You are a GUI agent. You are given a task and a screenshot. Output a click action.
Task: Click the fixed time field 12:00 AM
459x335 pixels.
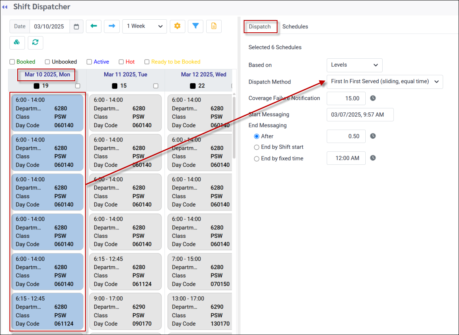point(346,158)
